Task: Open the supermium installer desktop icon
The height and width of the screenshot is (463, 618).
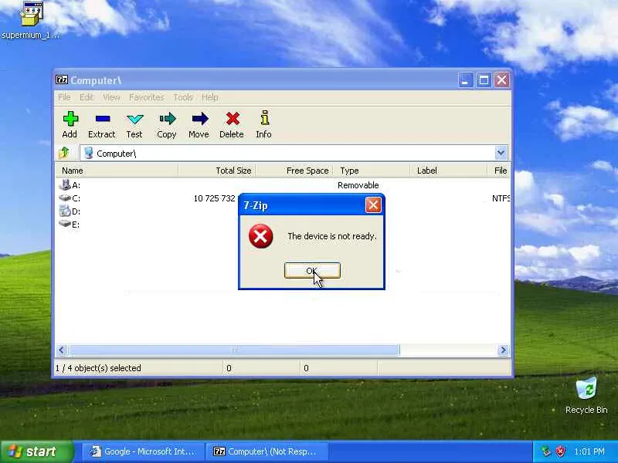Action: click(x=31, y=20)
